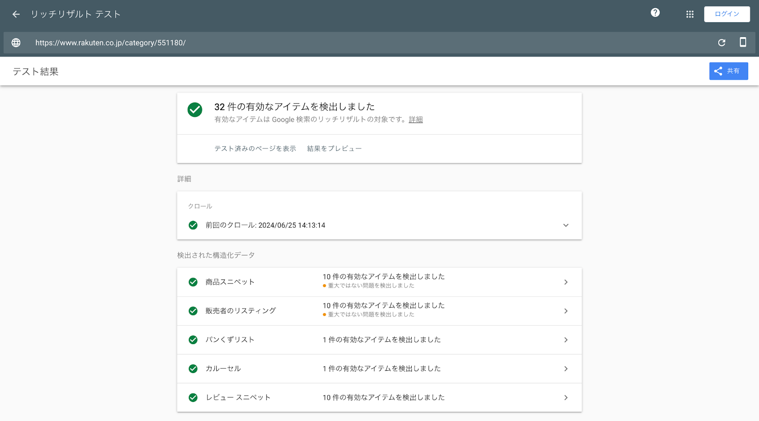Click カルーセル label
The height and width of the screenshot is (421, 759).
click(223, 369)
